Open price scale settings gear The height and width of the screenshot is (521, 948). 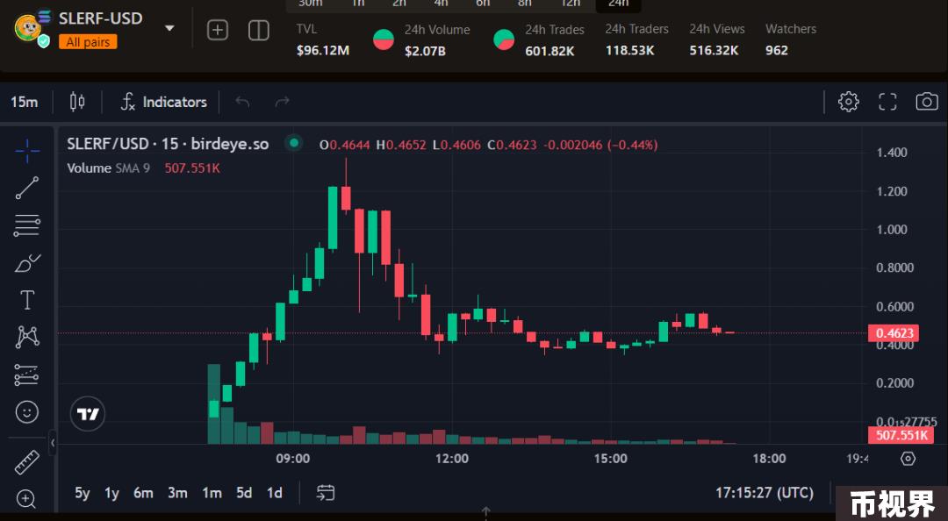pos(908,459)
